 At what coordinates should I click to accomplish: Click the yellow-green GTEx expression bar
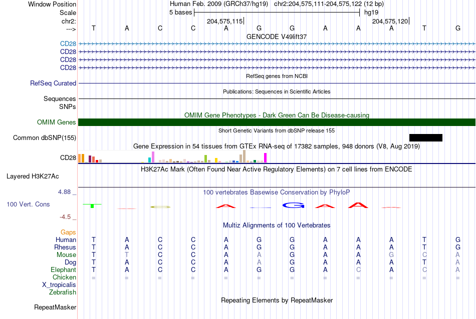click(205, 158)
